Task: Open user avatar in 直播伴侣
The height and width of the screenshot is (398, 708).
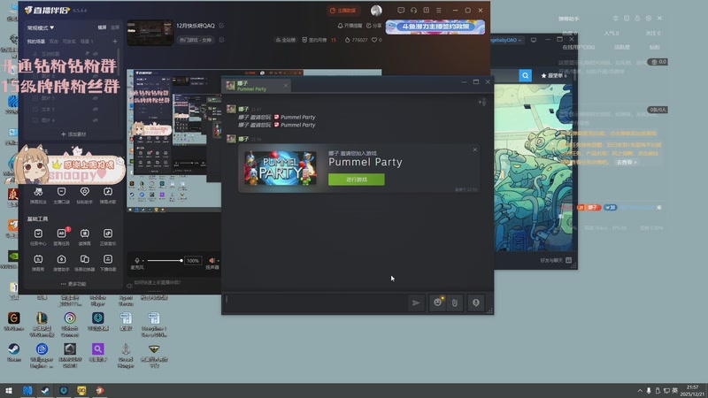Action: (376, 10)
